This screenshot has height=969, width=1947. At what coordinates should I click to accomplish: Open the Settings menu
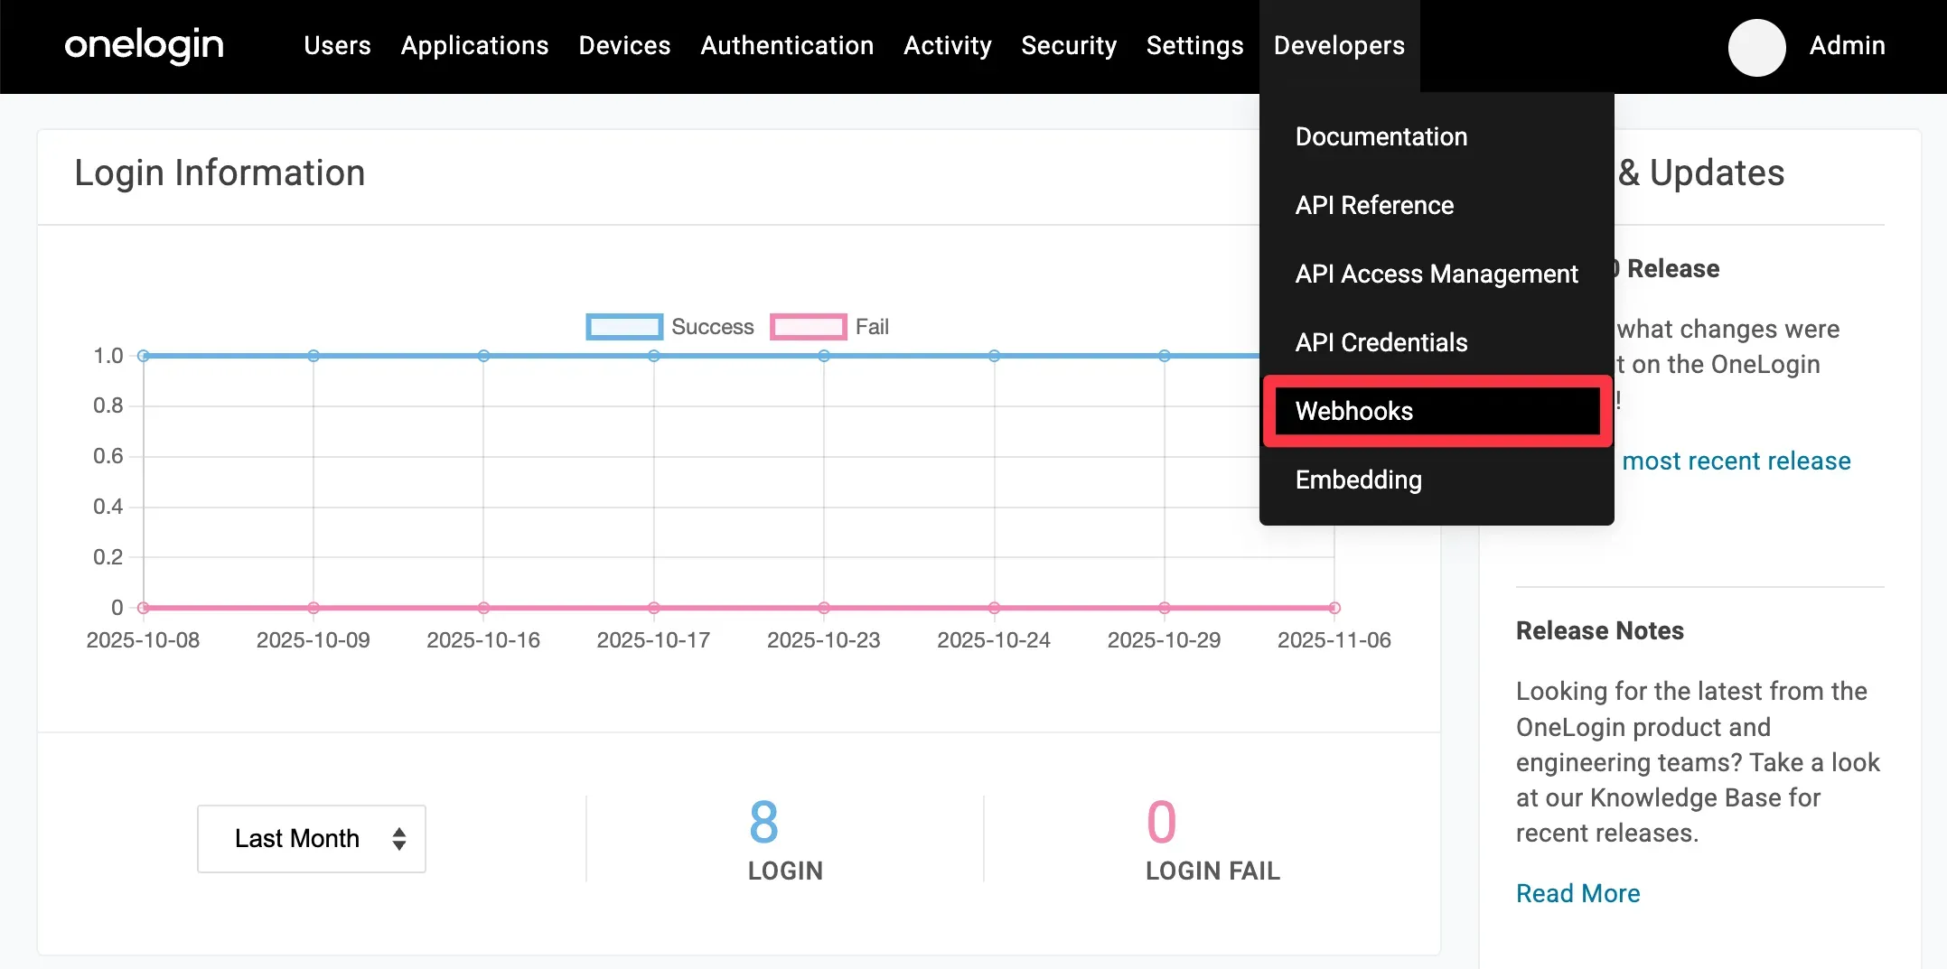click(x=1194, y=45)
